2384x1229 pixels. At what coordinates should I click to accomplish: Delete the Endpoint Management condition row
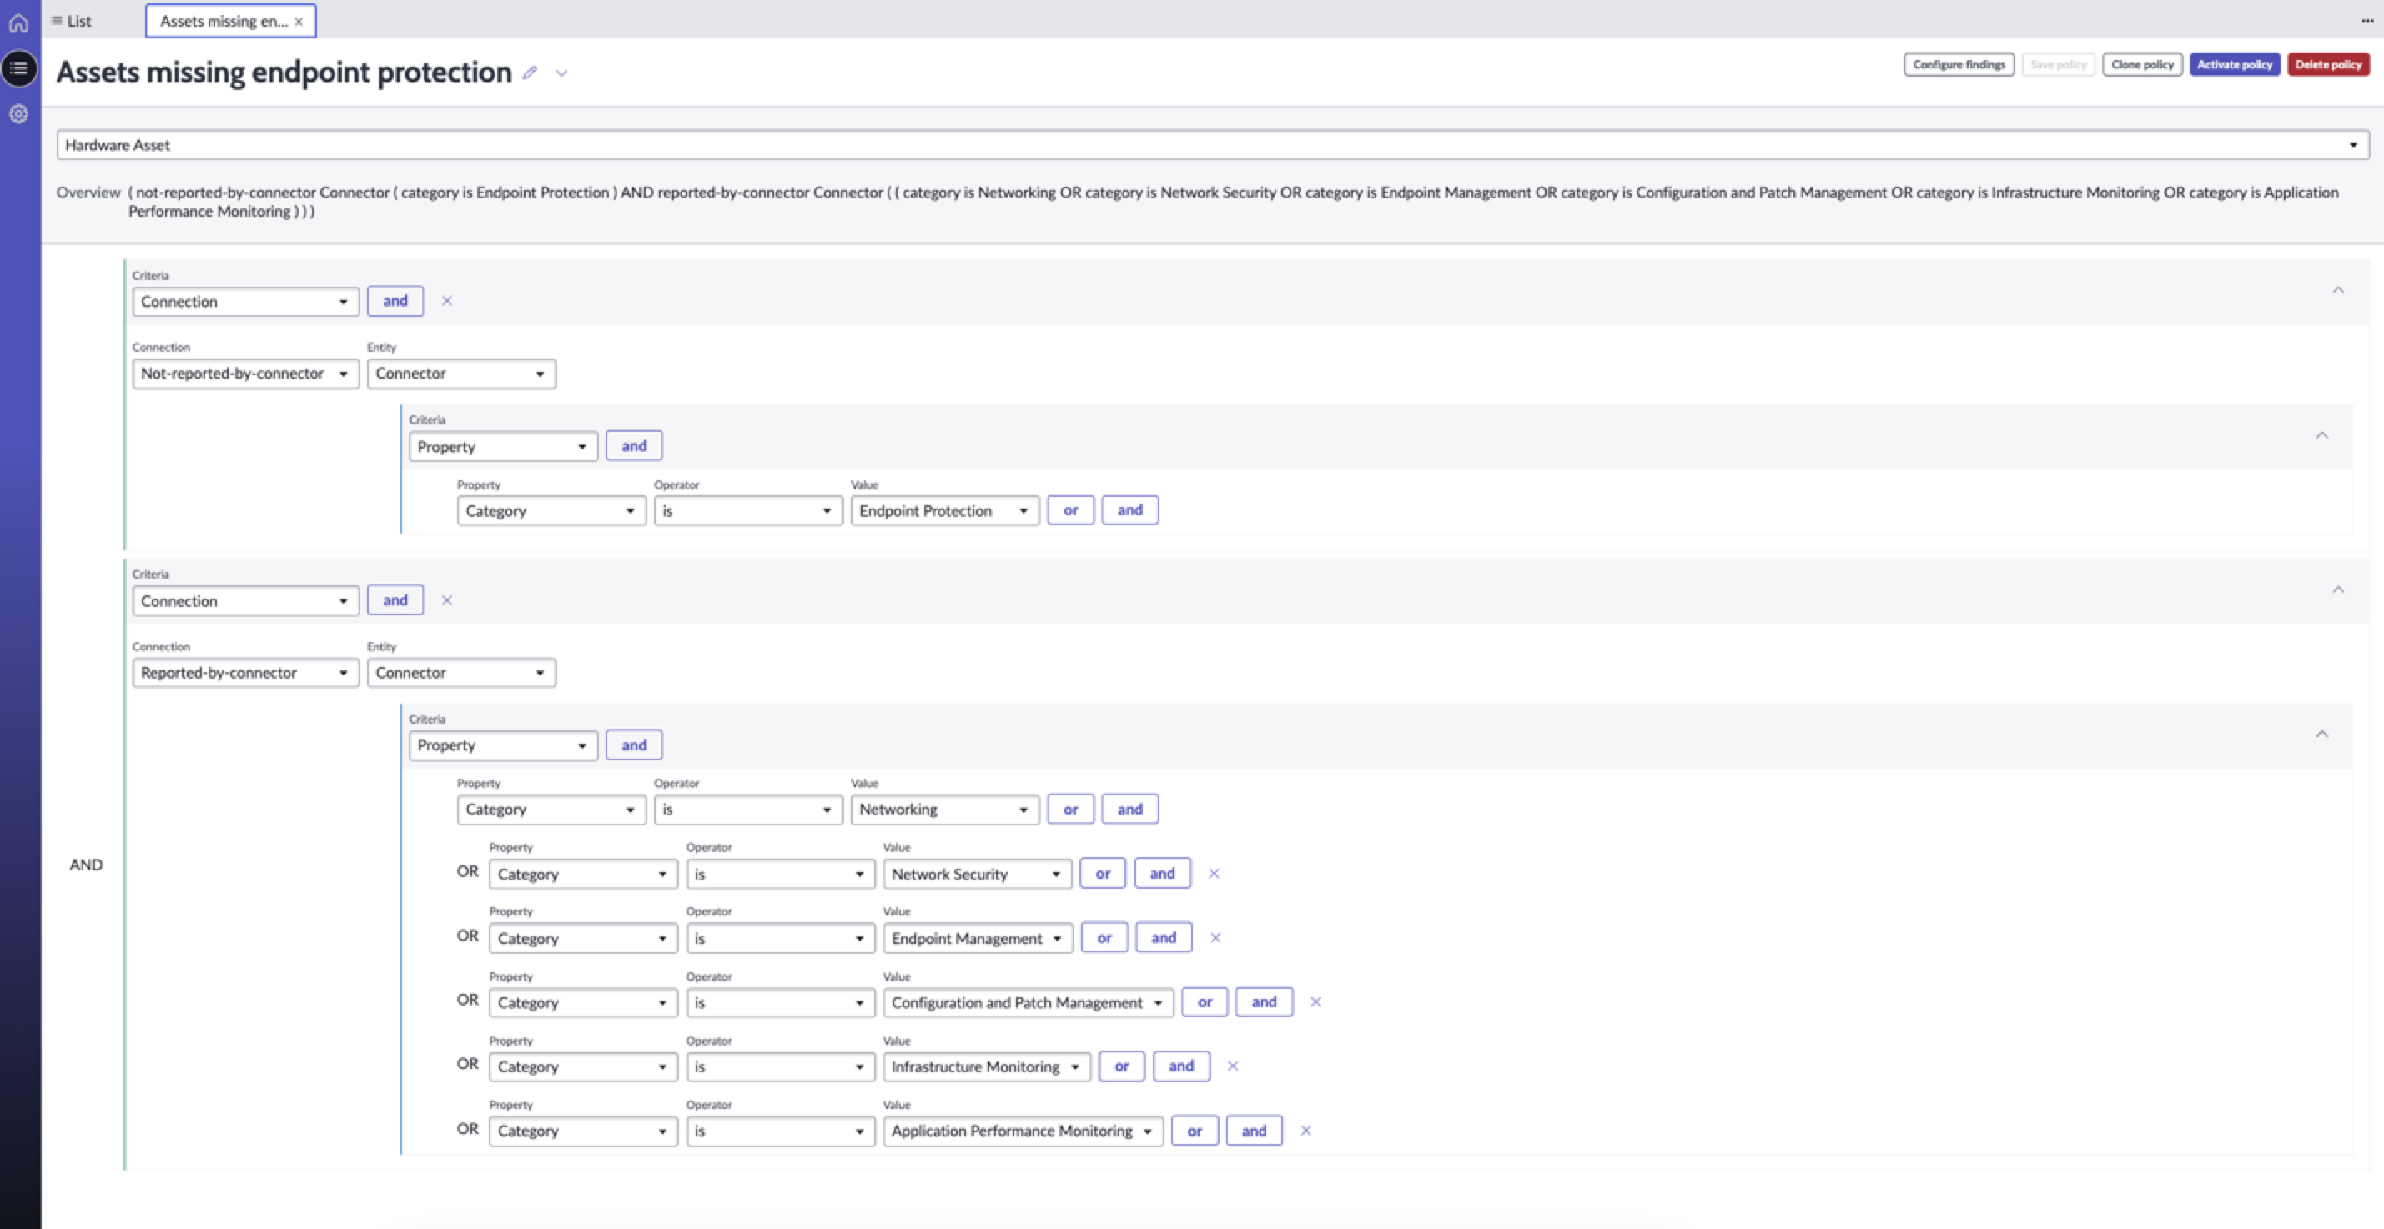tap(1216, 939)
